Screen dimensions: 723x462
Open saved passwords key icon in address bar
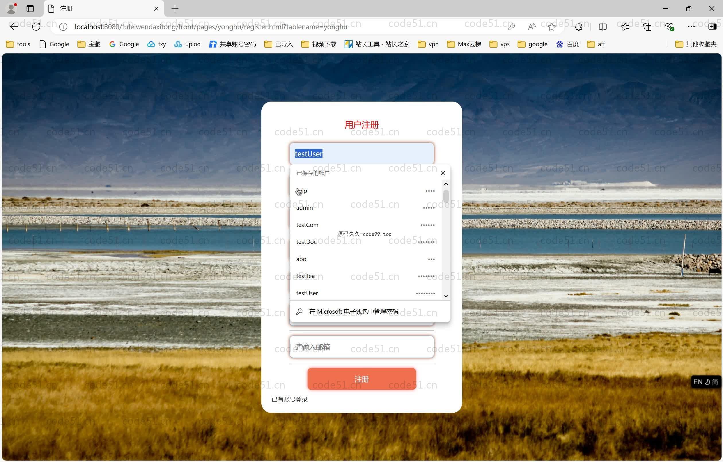click(511, 27)
